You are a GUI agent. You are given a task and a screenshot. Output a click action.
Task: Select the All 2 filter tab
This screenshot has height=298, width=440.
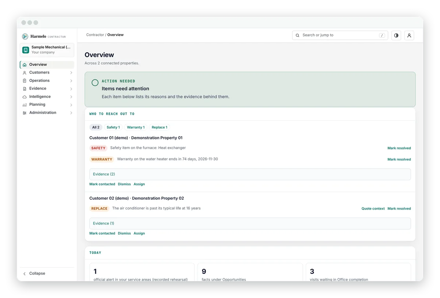[x=96, y=127]
